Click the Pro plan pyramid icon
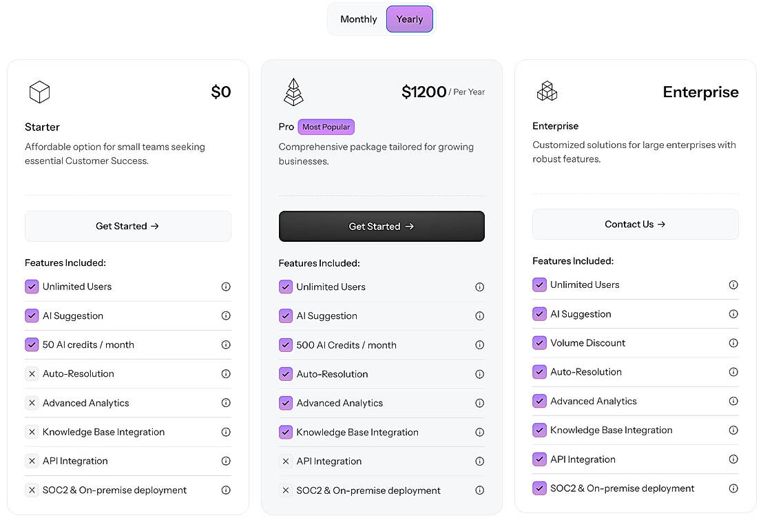The height and width of the screenshot is (518, 763). click(293, 92)
